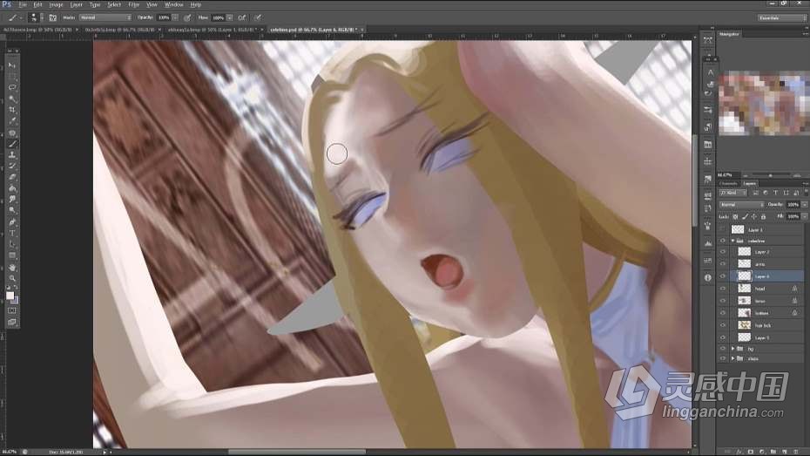Show hidden Layer 3 visibility

723,229
